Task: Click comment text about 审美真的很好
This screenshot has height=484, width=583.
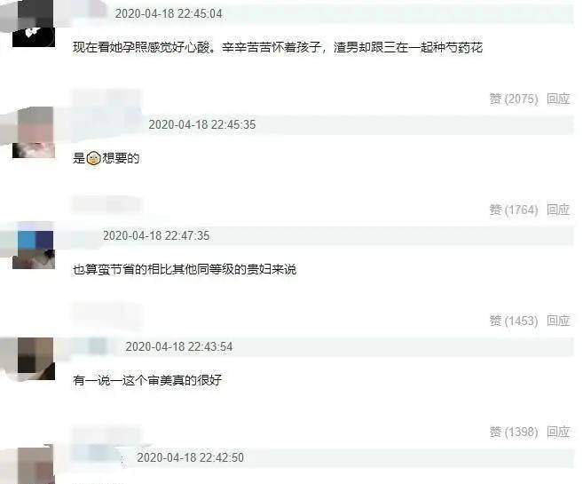Action: pyautogui.click(x=147, y=380)
